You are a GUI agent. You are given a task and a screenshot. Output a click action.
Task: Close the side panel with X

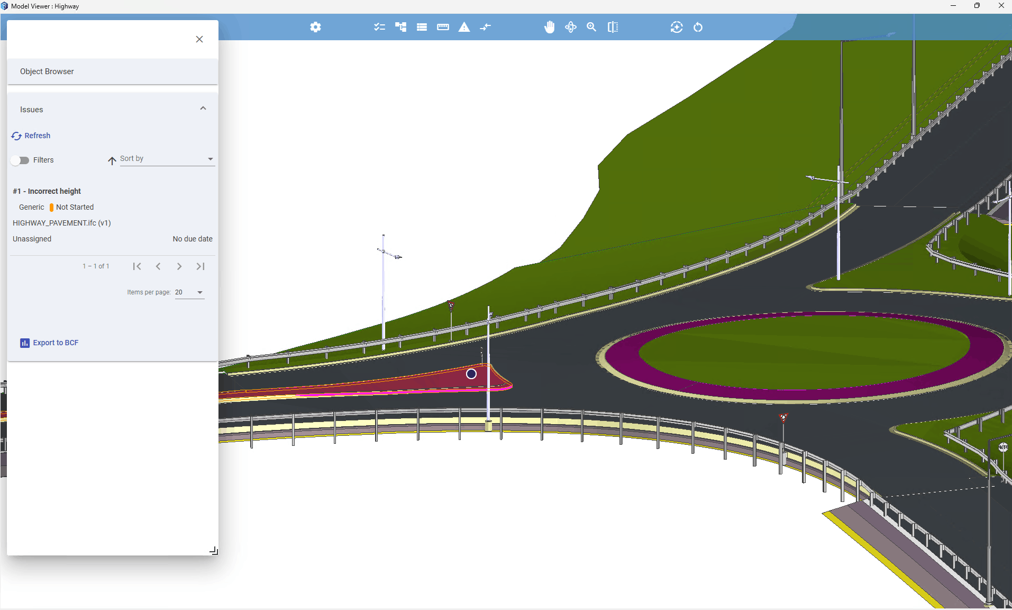[199, 39]
